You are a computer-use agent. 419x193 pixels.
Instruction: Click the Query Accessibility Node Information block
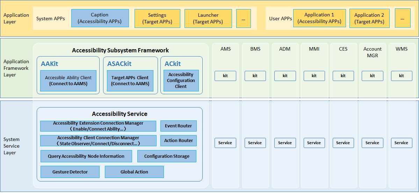pos(86,156)
